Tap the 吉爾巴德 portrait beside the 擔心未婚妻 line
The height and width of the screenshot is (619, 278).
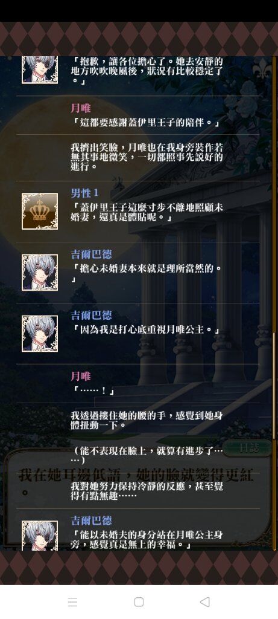click(x=39, y=273)
